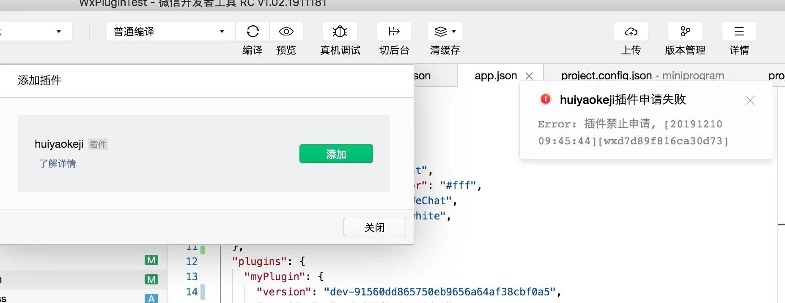Screen dimensions: 785x303
Task: Start real device debugging bug icon
Action: (340, 31)
